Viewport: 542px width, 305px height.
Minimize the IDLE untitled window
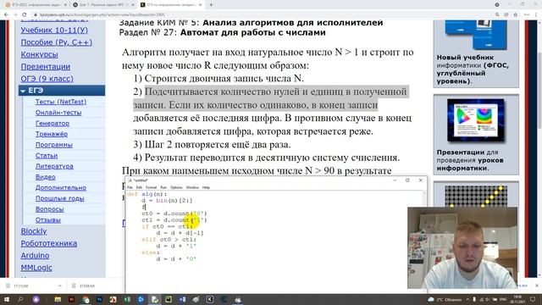pyautogui.click(x=395, y=180)
